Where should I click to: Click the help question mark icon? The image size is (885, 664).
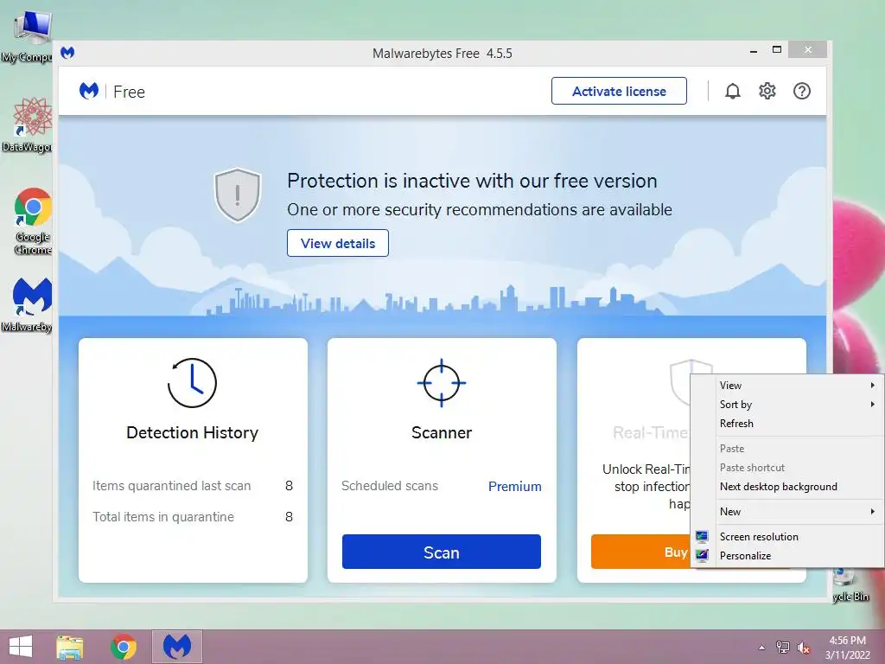(801, 91)
